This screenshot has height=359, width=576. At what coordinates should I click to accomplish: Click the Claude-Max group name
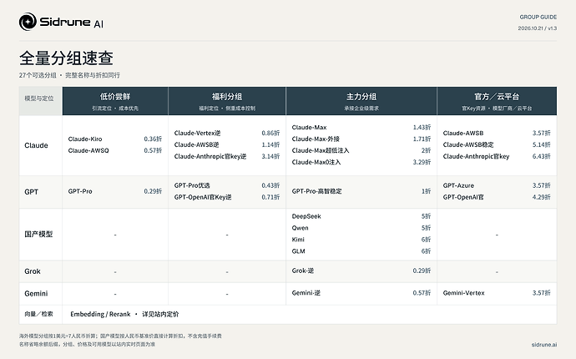310,127
